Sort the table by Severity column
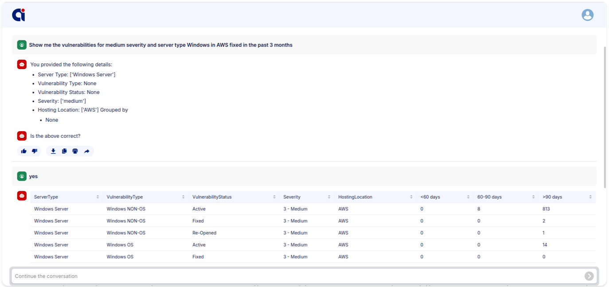609x287 pixels. 329,197
